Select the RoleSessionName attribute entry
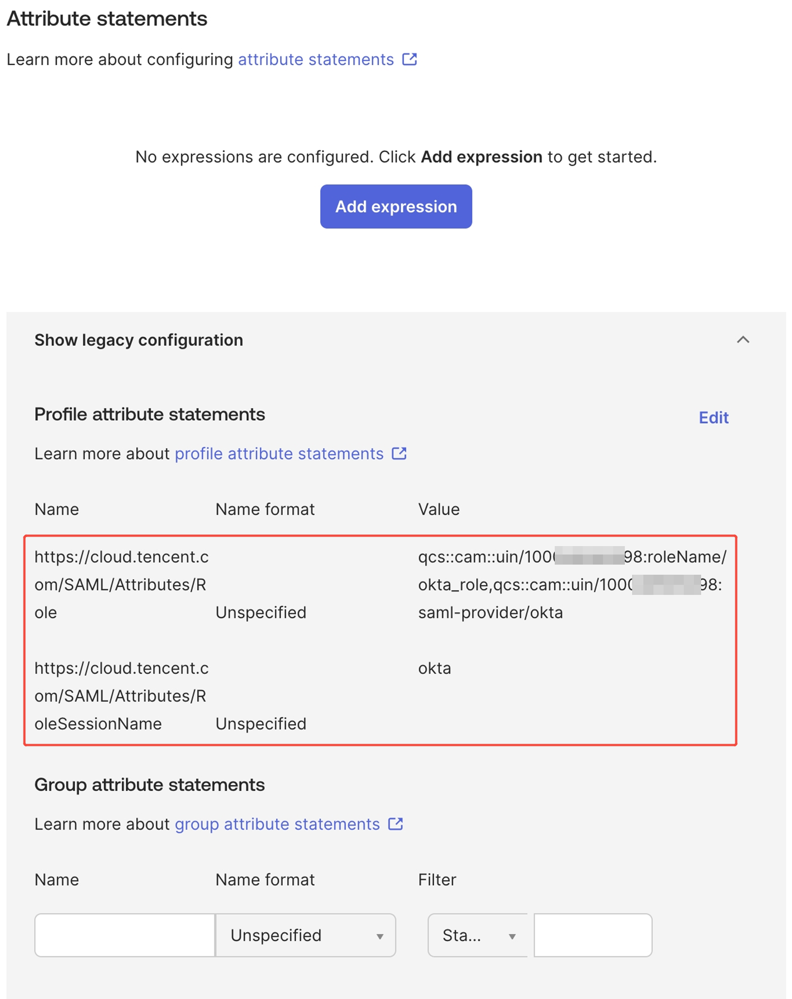 [x=121, y=696]
